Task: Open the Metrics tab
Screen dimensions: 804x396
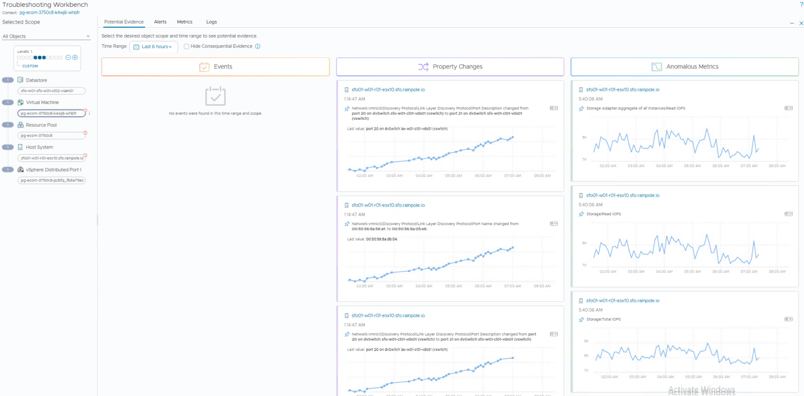Action: 185,22
